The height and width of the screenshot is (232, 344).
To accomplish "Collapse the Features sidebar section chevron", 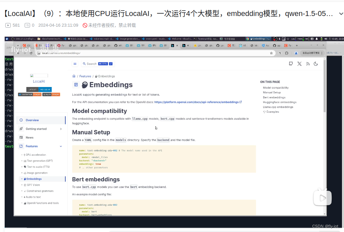I will [x=61, y=146].
